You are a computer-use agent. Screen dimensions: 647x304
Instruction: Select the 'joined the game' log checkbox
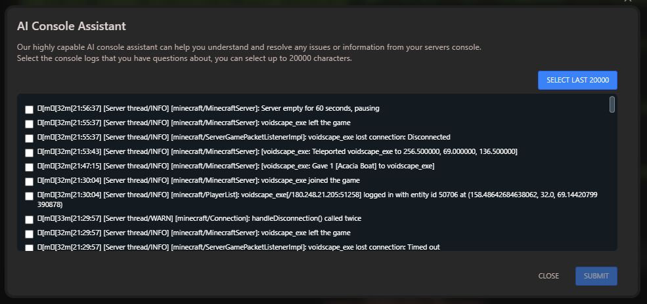pyautogui.click(x=30, y=181)
